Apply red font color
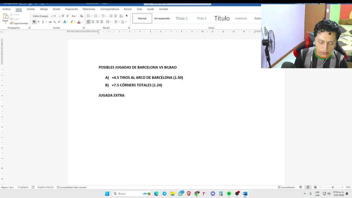This screenshot has height=198, width=352. pos(79,22)
